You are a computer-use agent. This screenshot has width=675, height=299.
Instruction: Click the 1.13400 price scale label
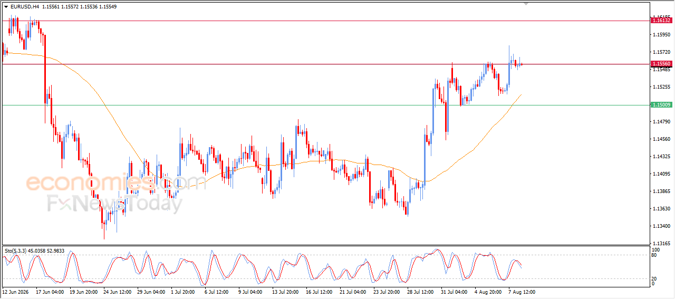coord(661,226)
